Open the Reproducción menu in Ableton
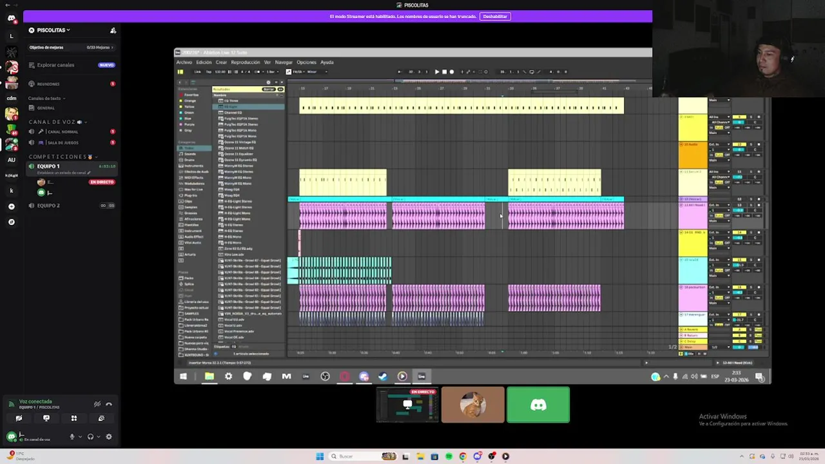The image size is (825, 464). tap(245, 63)
